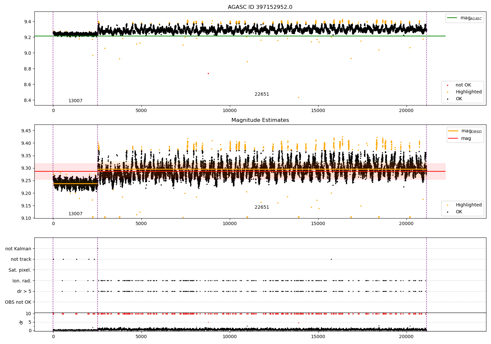
Task: Click the "22651" label in the AGASC ID plot
Action: pos(262,94)
